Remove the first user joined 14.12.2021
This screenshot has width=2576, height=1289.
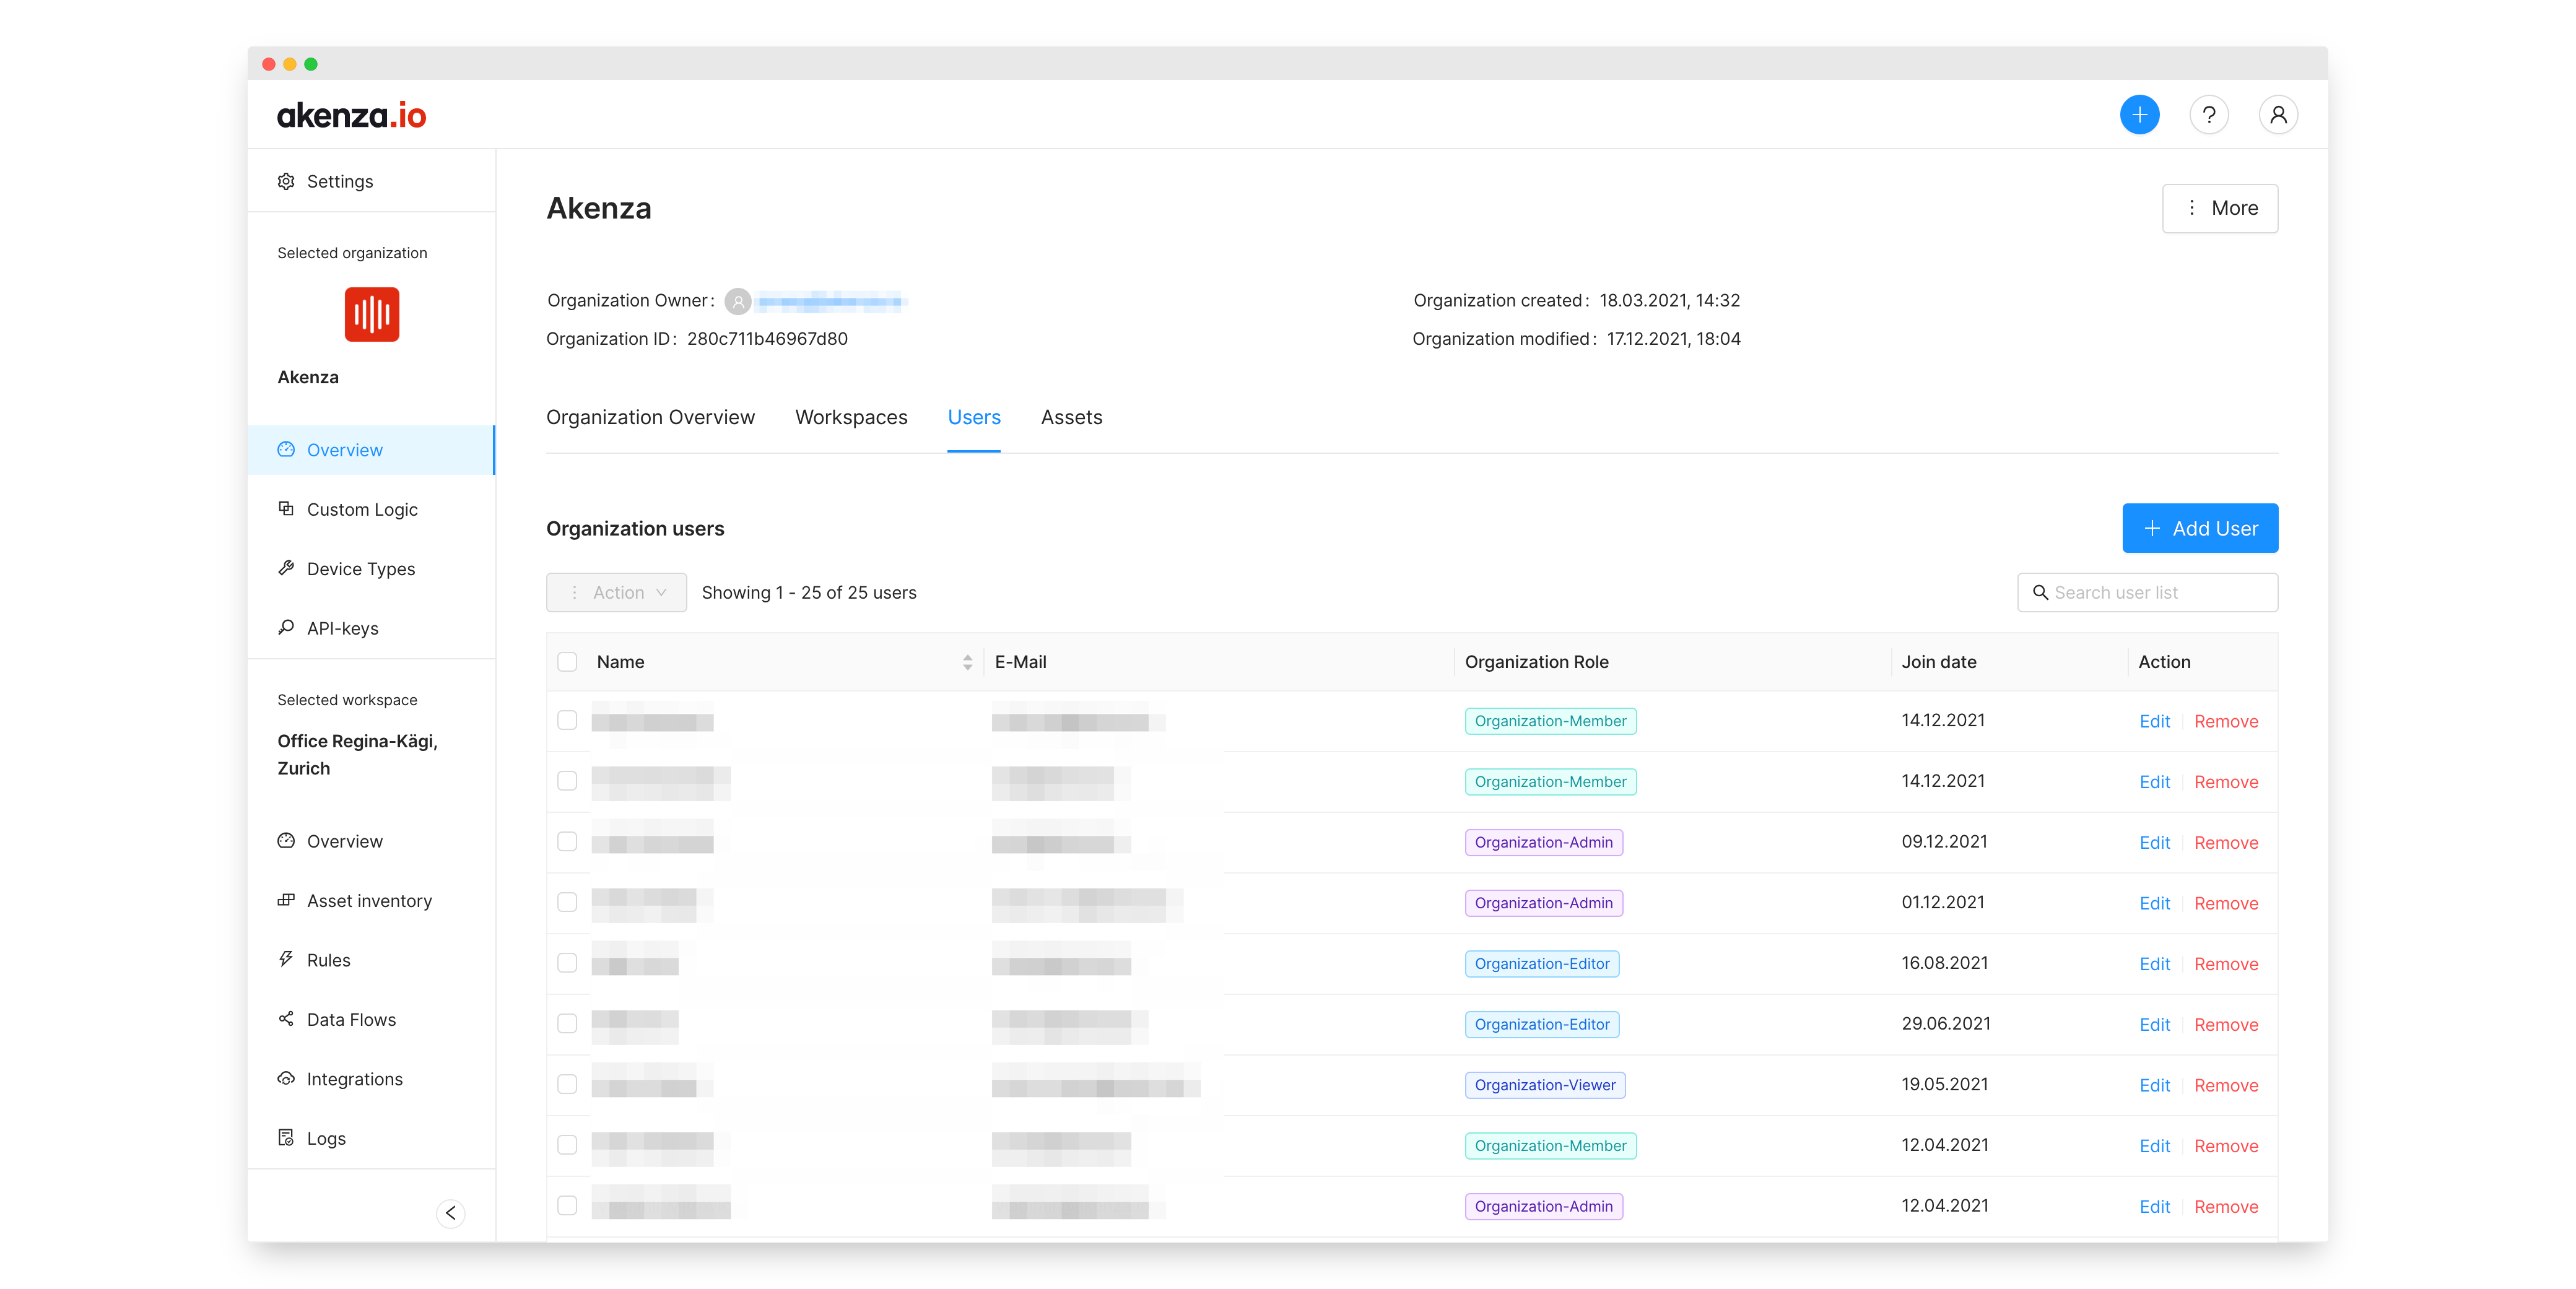click(x=2226, y=721)
